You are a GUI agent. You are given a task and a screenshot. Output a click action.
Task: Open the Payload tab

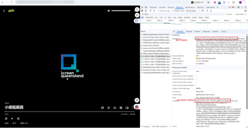point(189,31)
